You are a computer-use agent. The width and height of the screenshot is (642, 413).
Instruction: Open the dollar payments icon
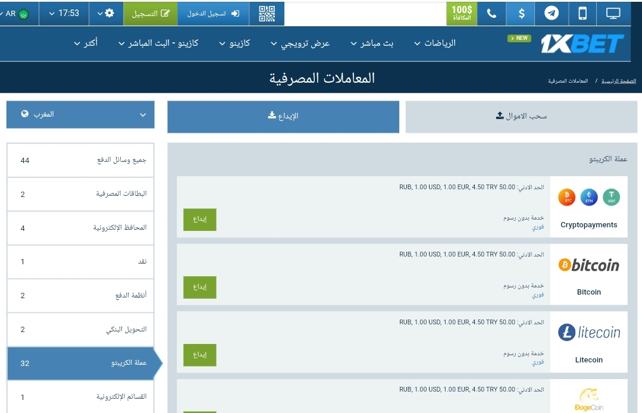click(521, 14)
